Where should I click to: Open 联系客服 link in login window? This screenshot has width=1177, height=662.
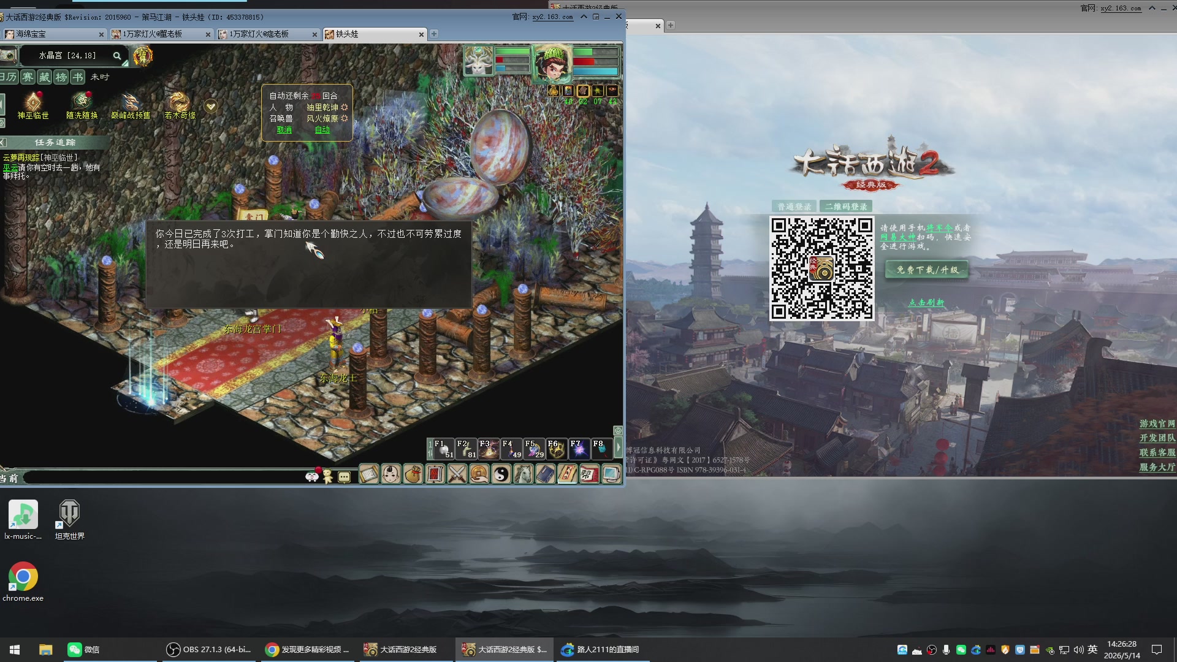pos(1157,453)
